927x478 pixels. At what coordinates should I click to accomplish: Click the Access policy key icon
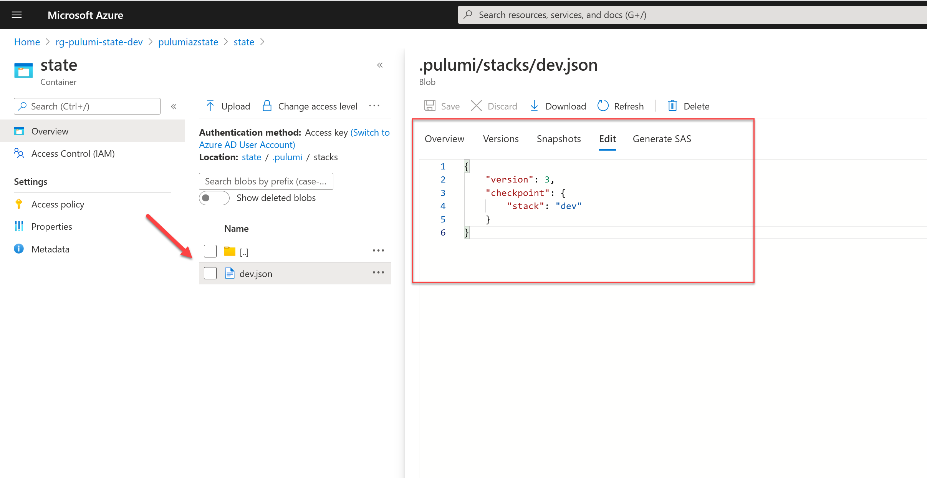click(x=18, y=204)
